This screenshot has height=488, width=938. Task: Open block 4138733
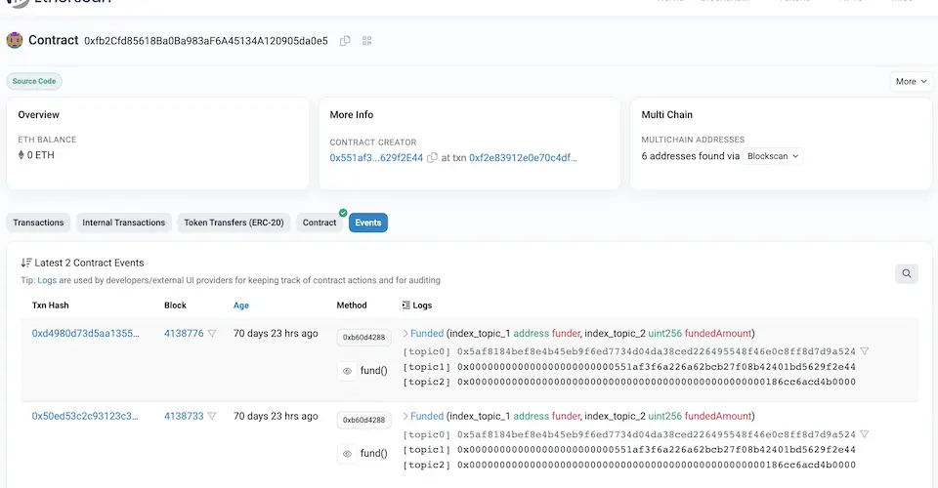[184, 416]
